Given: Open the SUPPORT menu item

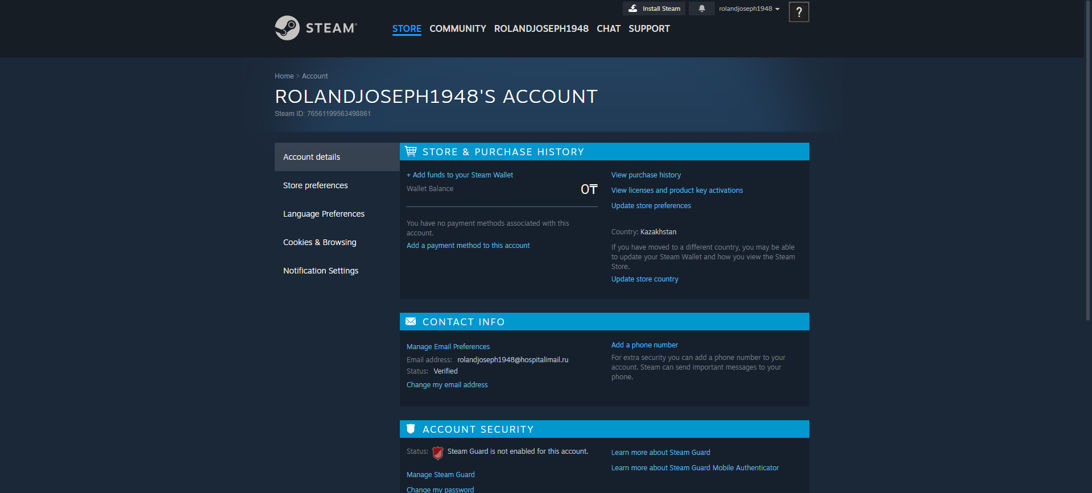Looking at the screenshot, I should [649, 28].
